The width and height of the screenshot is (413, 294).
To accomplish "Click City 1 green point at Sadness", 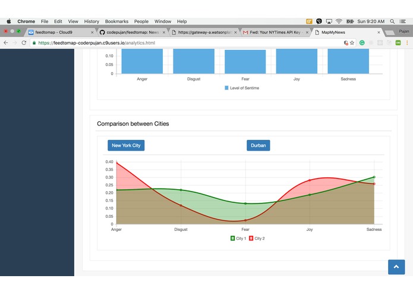I will point(374,177).
